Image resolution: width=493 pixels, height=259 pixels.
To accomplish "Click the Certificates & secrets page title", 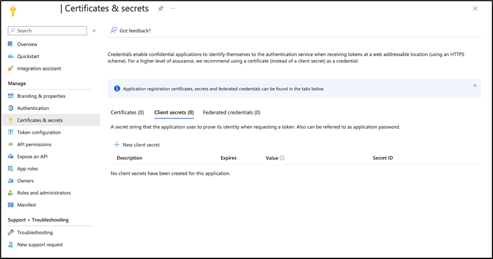I will click(x=107, y=8).
